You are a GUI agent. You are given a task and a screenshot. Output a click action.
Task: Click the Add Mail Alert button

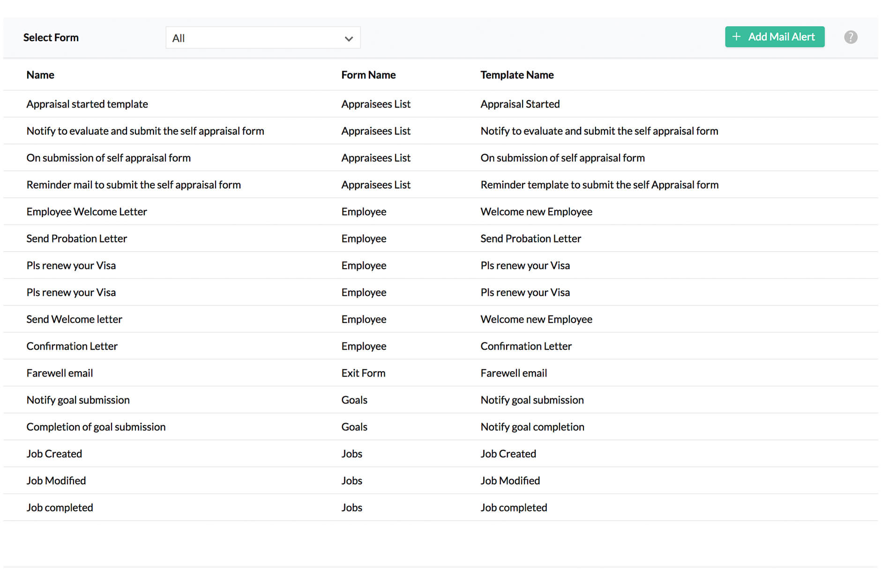775,37
